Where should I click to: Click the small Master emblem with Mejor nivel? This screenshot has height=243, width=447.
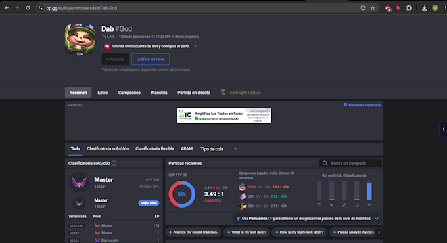click(79, 203)
